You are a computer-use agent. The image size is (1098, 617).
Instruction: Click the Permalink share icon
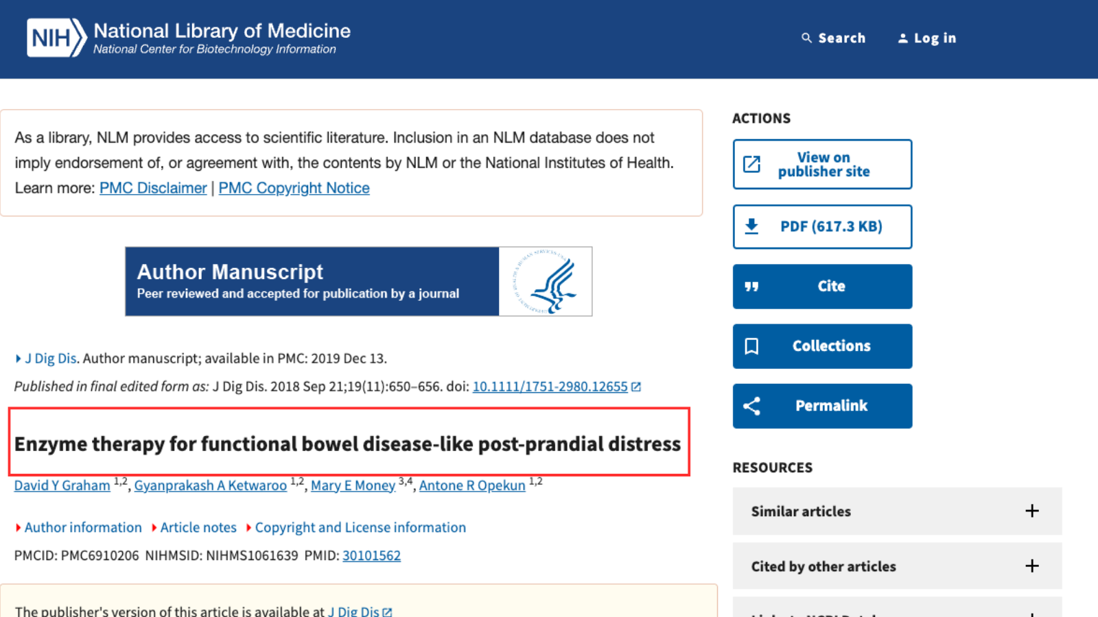pyautogui.click(x=752, y=406)
